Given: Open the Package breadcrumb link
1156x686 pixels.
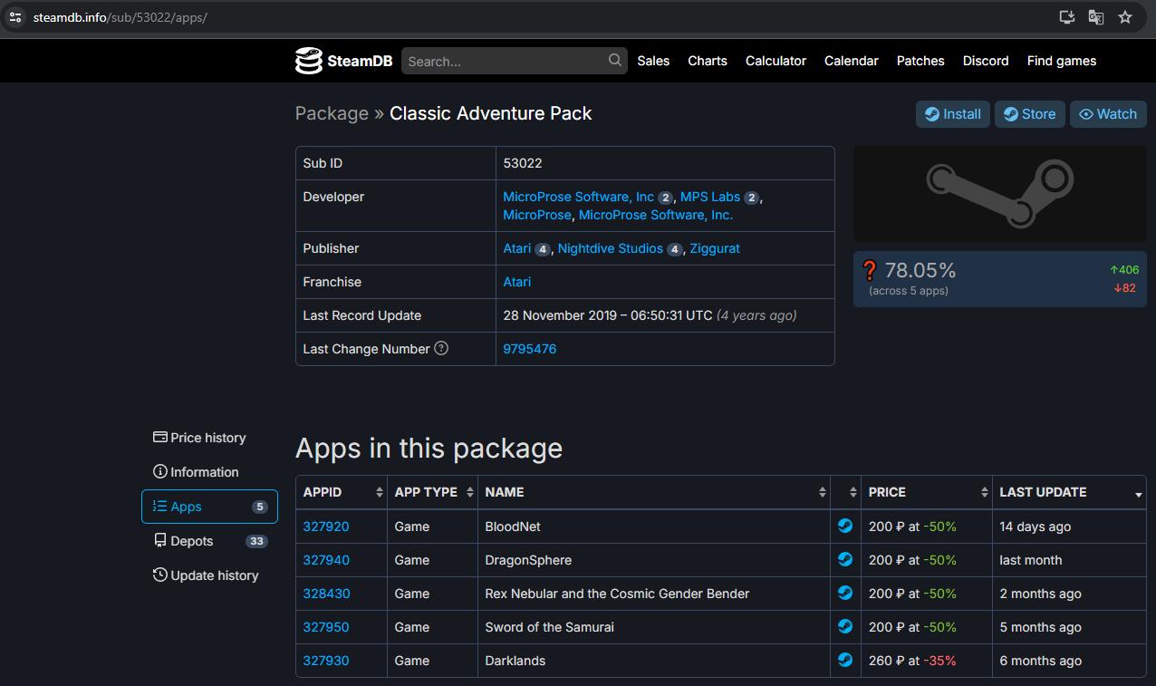Looking at the screenshot, I should (332, 113).
